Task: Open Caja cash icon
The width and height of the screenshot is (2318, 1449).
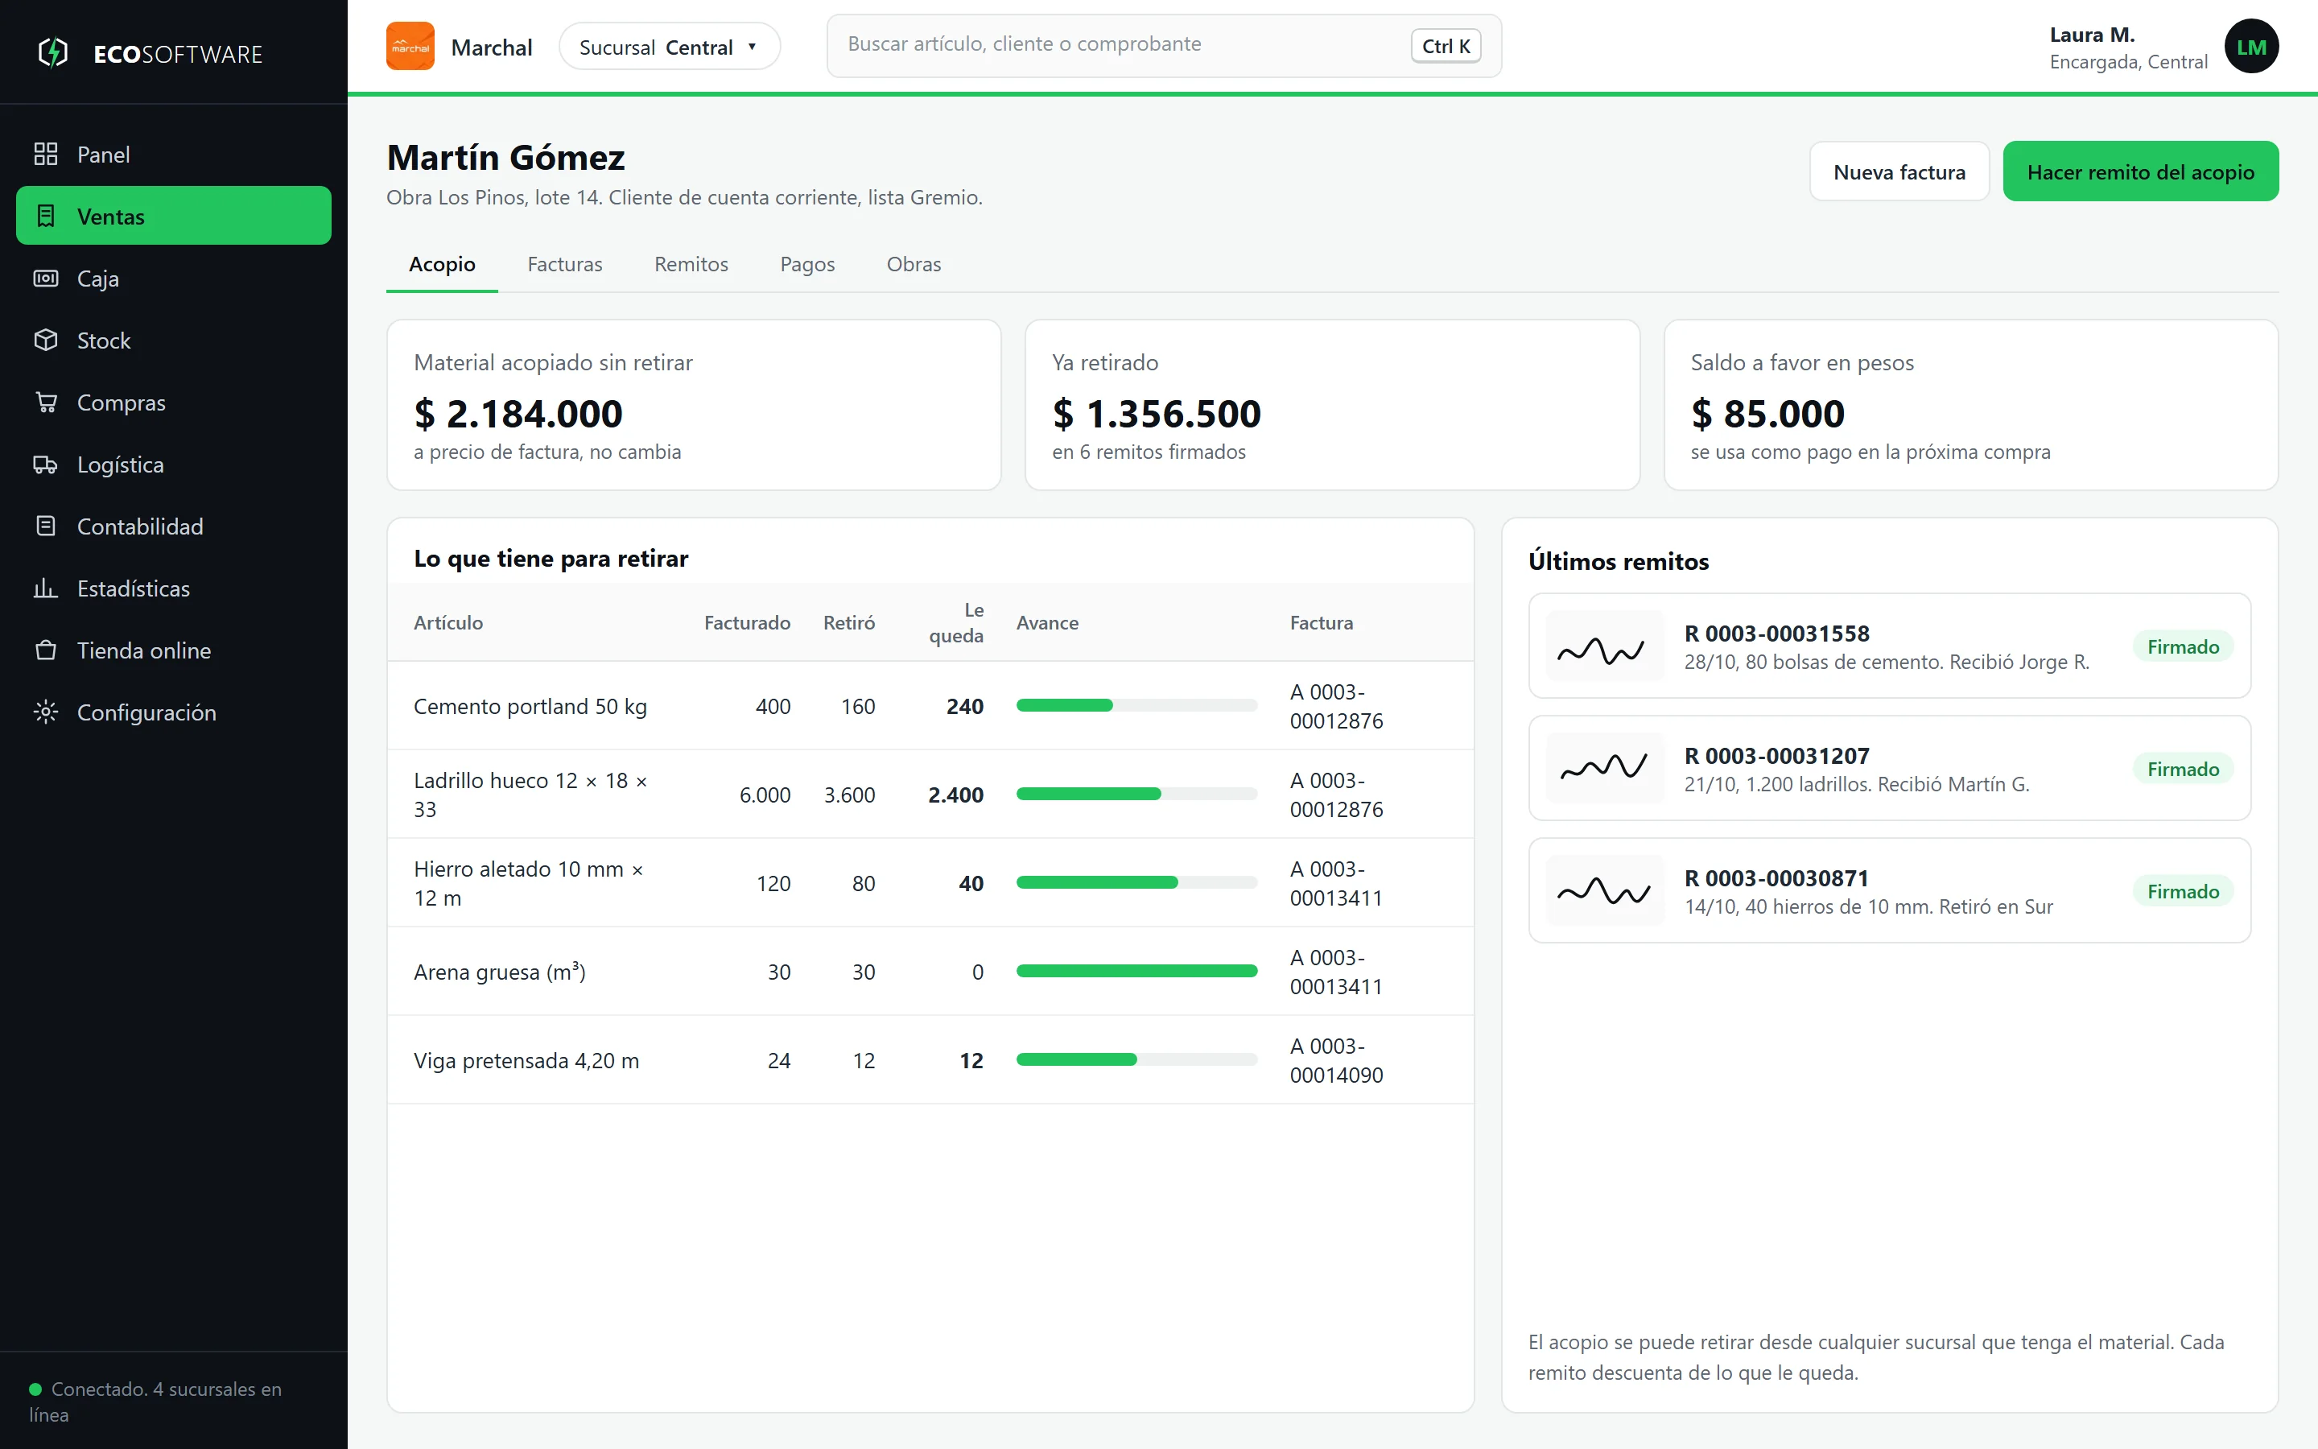Action: [46, 278]
